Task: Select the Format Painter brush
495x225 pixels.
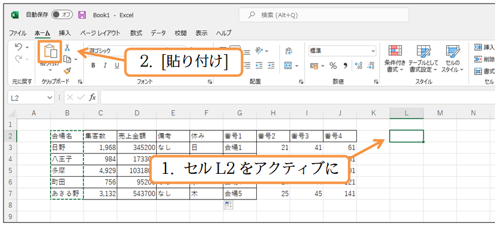Action: 67,71
